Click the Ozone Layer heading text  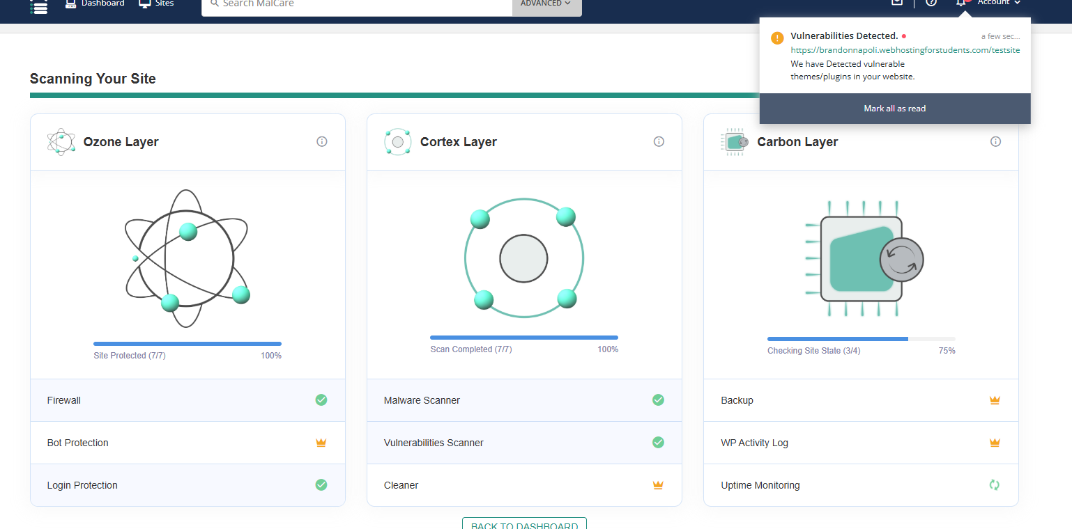(x=121, y=142)
